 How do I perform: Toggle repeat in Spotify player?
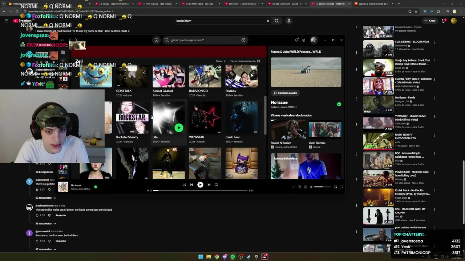[216, 185]
